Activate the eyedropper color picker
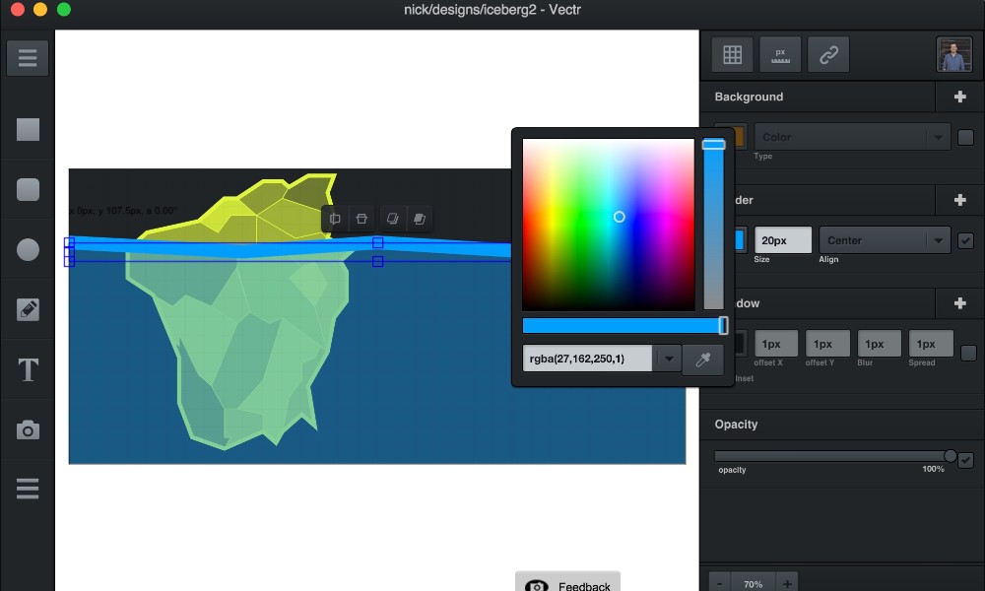This screenshot has width=985, height=591. click(x=702, y=360)
